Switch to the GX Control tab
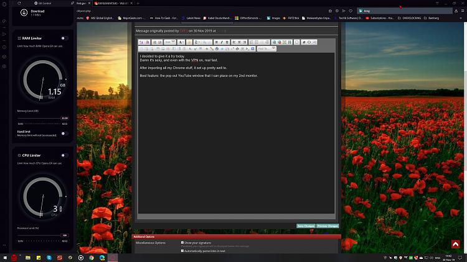This screenshot has height=262, width=467. (43, 3)
